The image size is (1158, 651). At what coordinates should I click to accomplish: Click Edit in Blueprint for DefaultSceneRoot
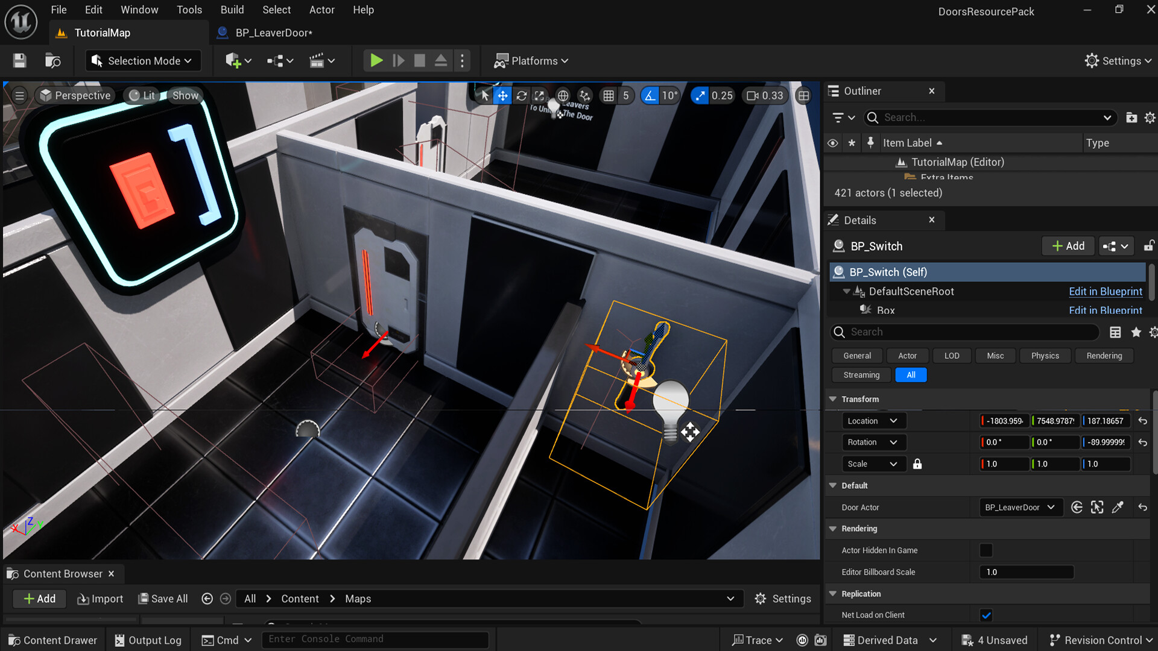point(1106,291)
